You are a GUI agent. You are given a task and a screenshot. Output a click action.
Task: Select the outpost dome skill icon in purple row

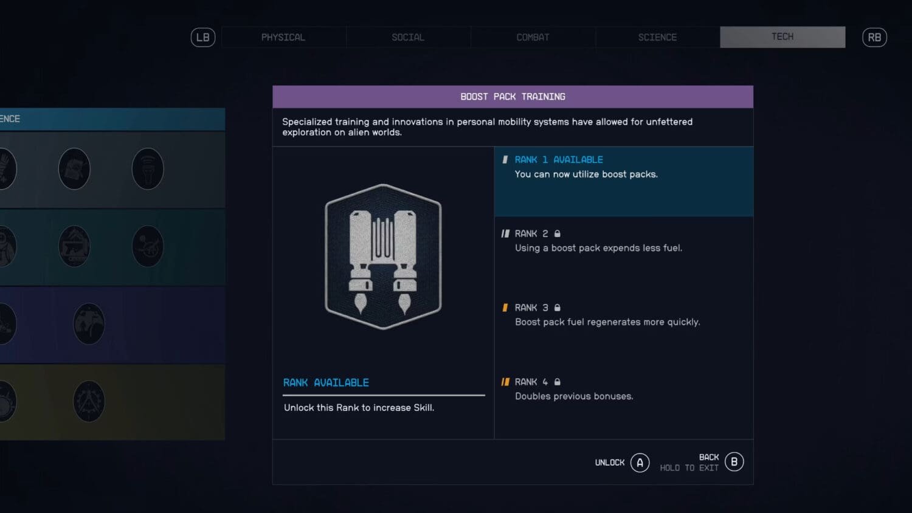(89, 323)
